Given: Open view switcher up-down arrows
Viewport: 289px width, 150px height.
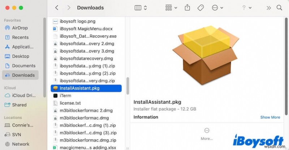Looking at the screenshot, I should point(145,8).
